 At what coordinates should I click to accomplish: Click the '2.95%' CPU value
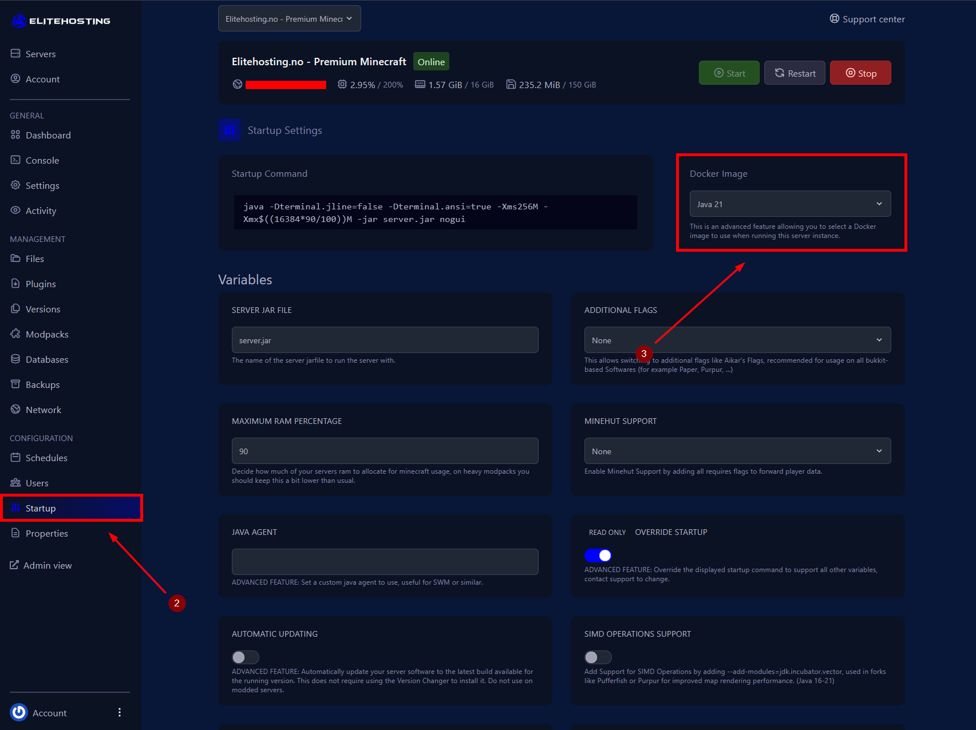point(363,85)
